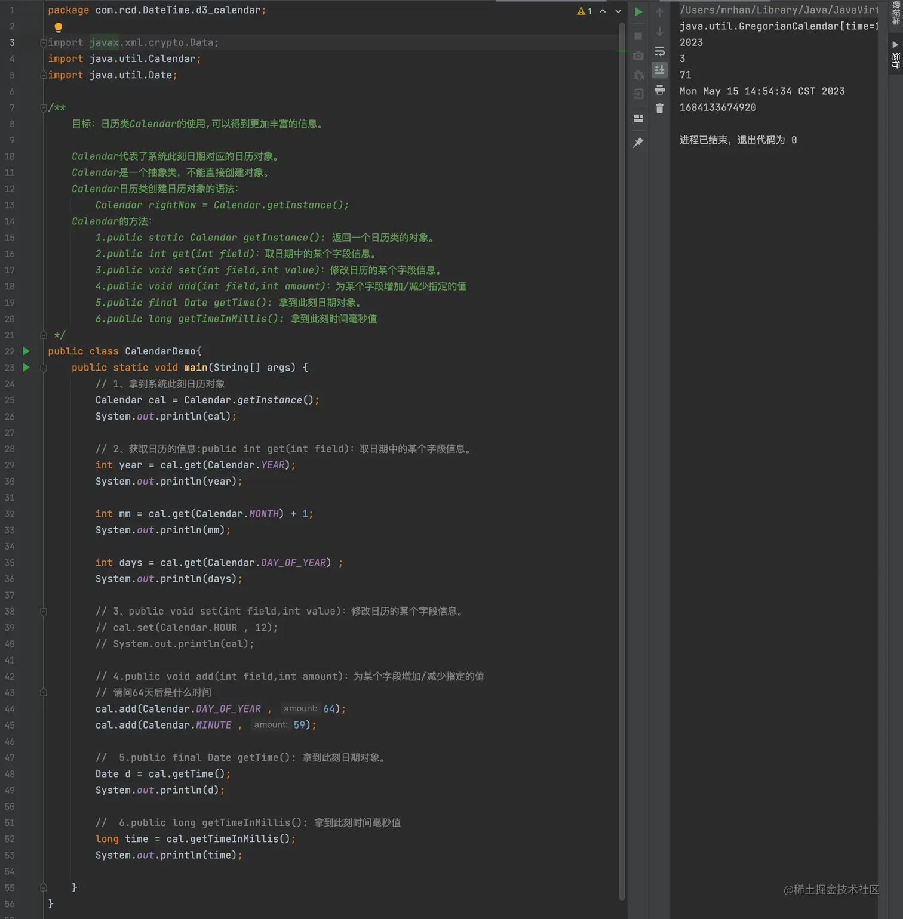903x919 pixels.
Task: Click the up arrow in console toolbar
Action: point(659,13)
